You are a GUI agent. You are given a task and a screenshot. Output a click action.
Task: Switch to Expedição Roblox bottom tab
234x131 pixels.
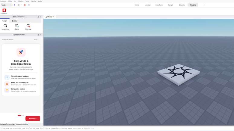click(22, 124)
